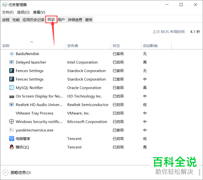Select the Realtek HD Audio Univer... entry

click(39, 105)
